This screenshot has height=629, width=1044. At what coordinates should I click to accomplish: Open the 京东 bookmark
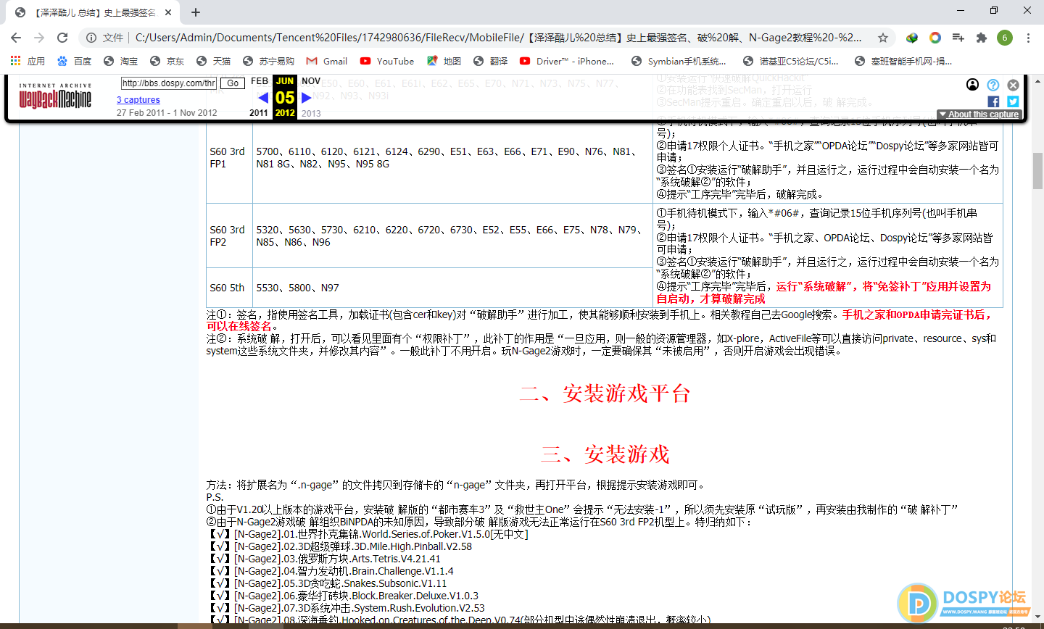click(x=167, y=61)
